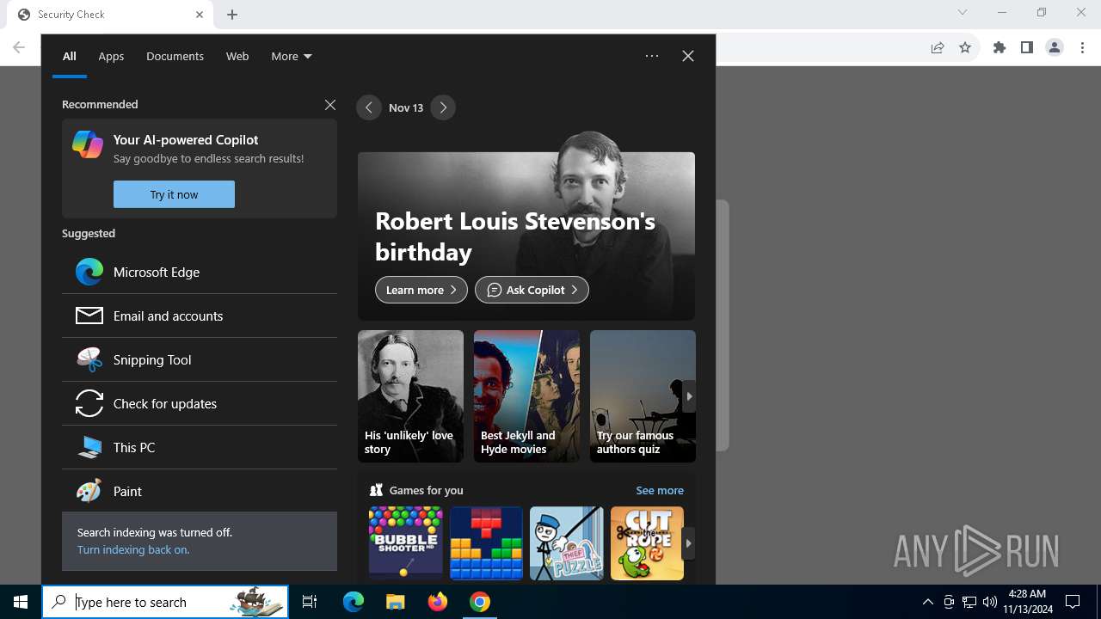1101x619 pixels.
Task: Click Turn indexing back on link
Action: [132, 549]
